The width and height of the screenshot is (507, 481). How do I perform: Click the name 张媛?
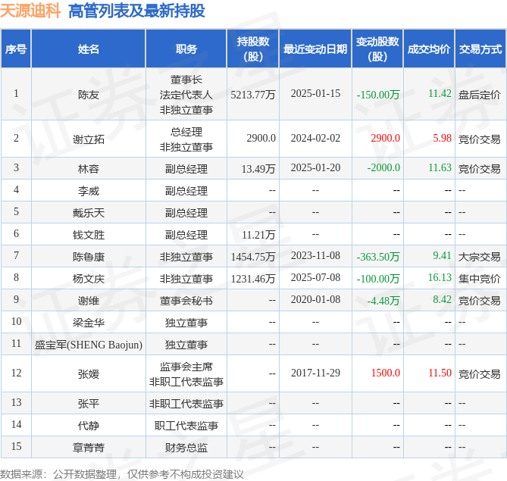click(x=88, y=374)
